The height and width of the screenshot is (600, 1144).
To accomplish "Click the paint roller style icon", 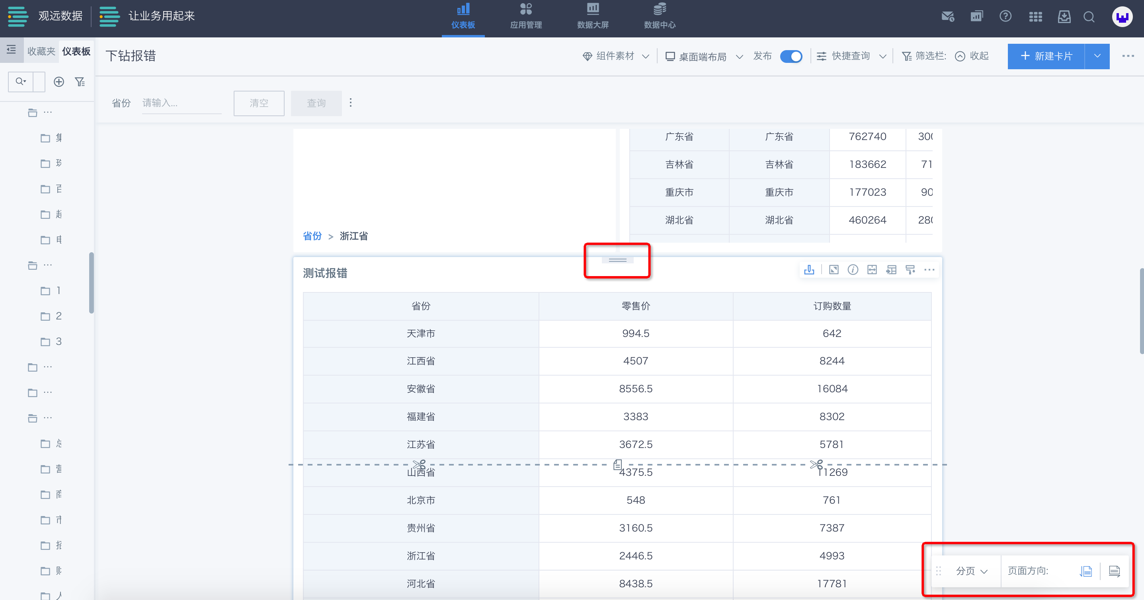I will coord(910,270).
